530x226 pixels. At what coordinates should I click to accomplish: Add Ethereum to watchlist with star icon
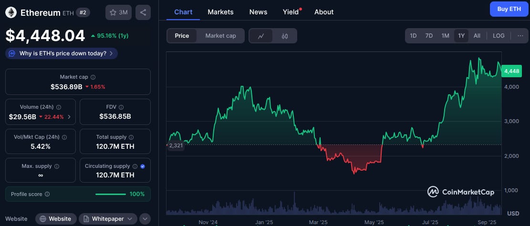118,12
